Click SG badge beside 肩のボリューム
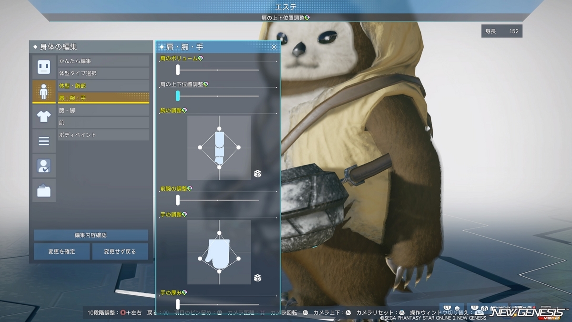The image size is (572, 322). 201,58
